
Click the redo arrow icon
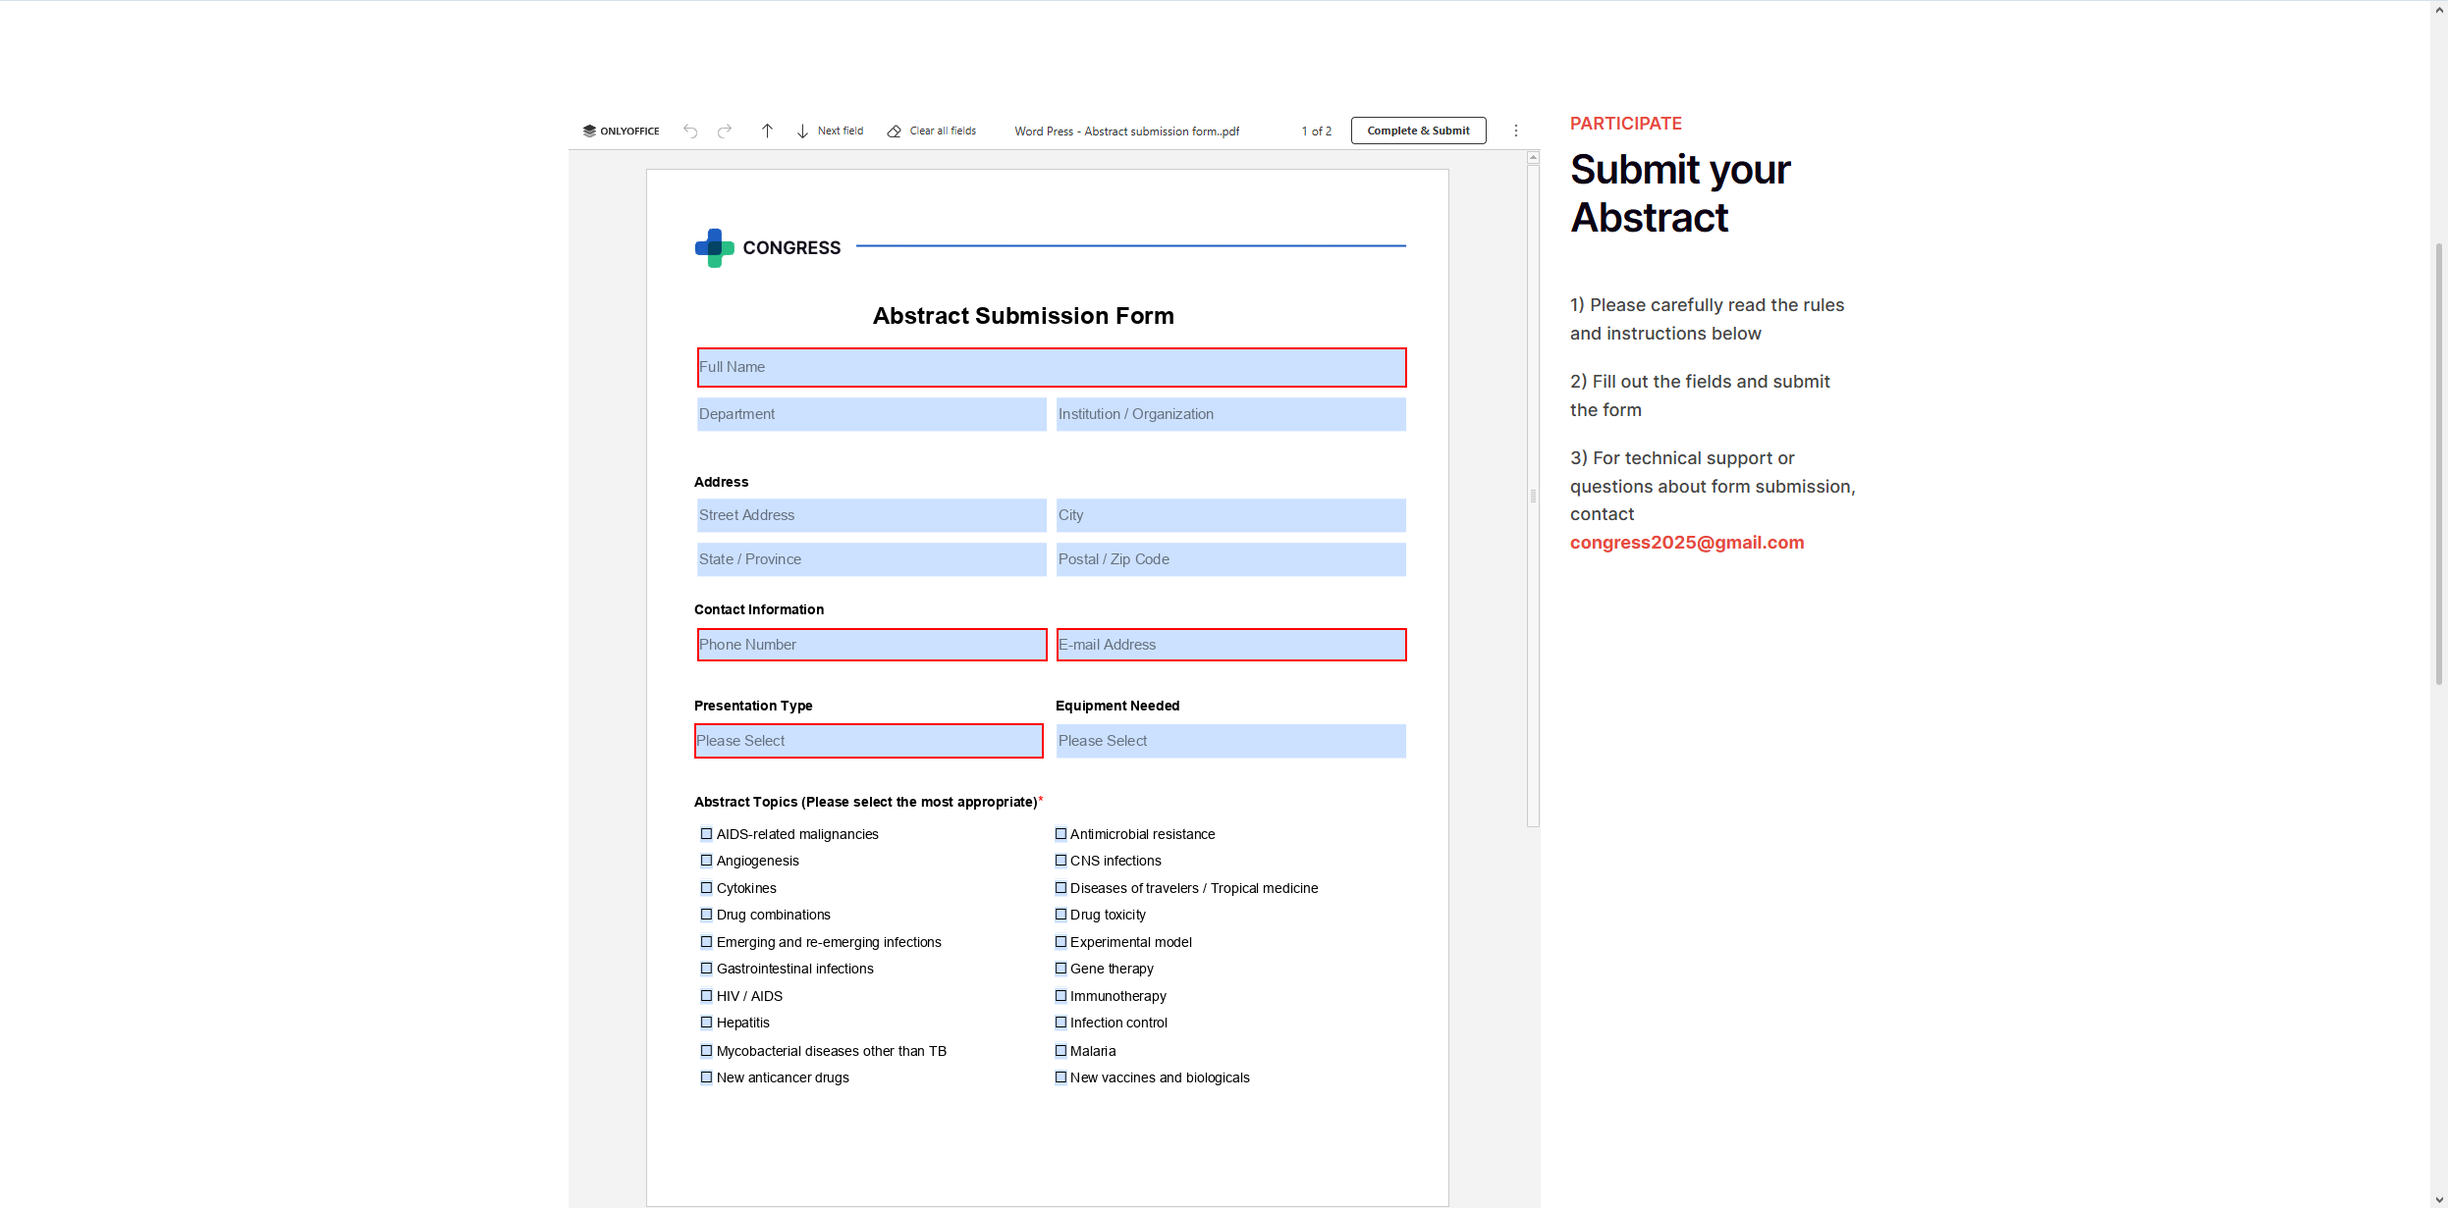coord(725,131)
